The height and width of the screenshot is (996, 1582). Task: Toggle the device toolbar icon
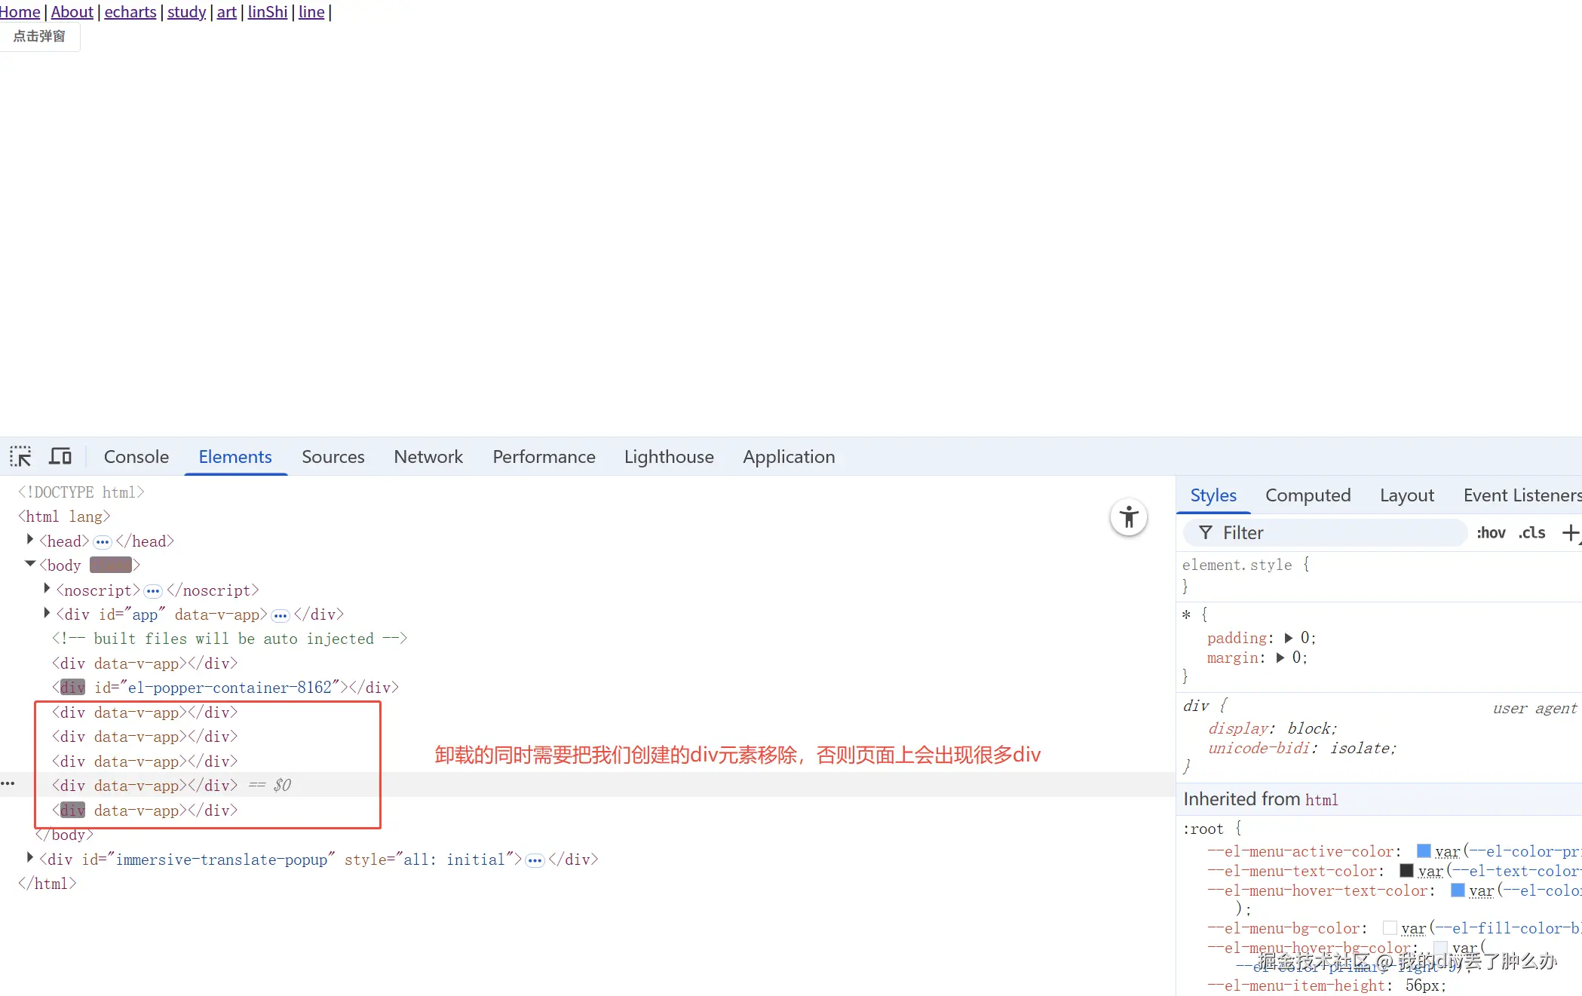coord(60,456)
